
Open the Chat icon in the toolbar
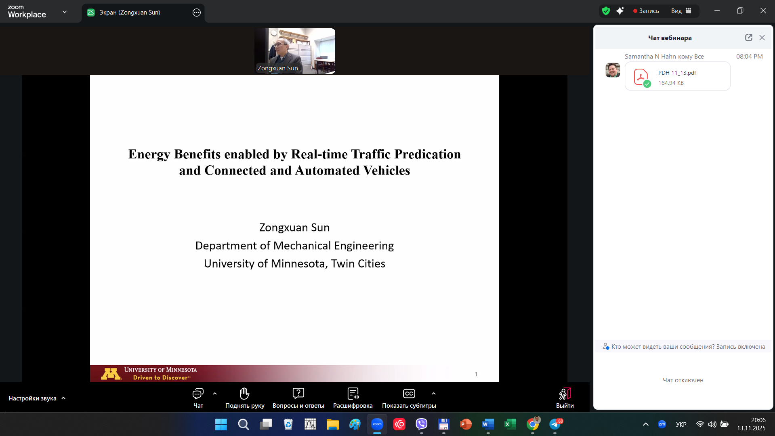198,398
